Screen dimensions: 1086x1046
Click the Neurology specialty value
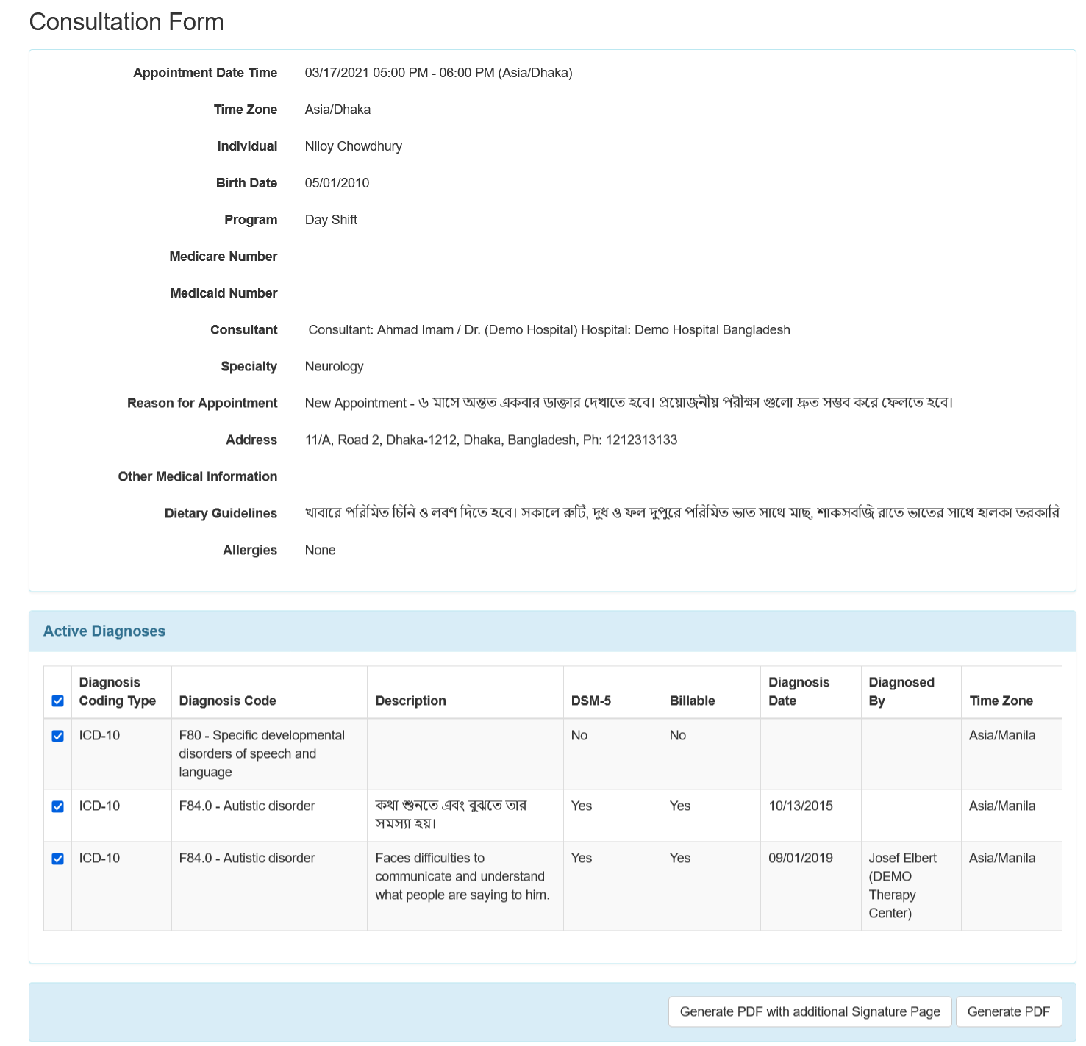(x=334, y=367)
